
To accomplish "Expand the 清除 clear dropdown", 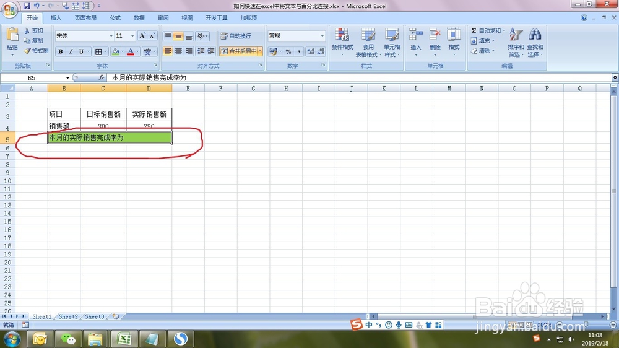I will pyautogui.click(x=493, y=51).
